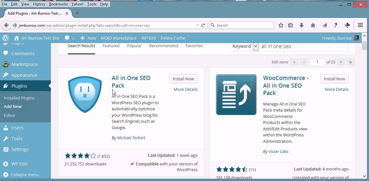Open the Downloads arrow icon

point(302,25)
